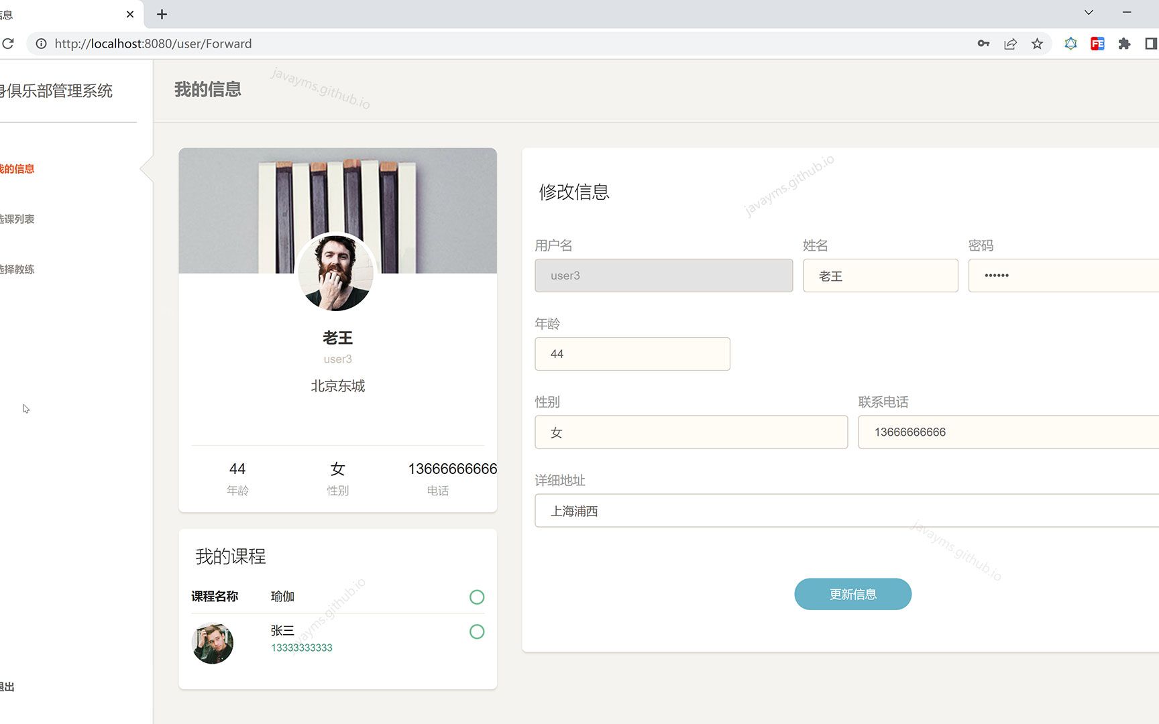1159x724 pixels.
Task: Click the 联系电话 field
Action: coord(1009,432)
